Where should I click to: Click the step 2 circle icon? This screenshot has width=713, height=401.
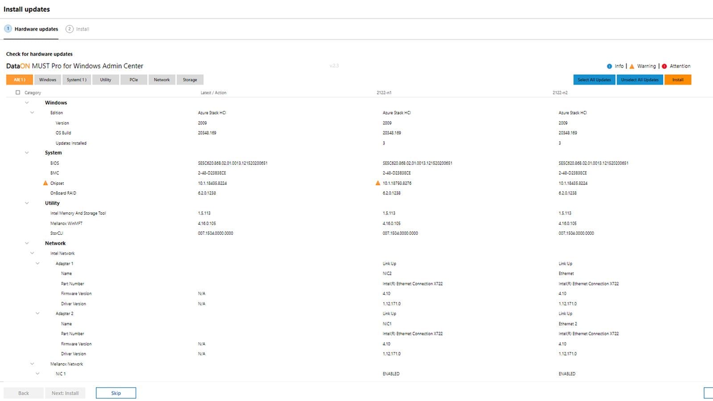(x=70, y=29)
